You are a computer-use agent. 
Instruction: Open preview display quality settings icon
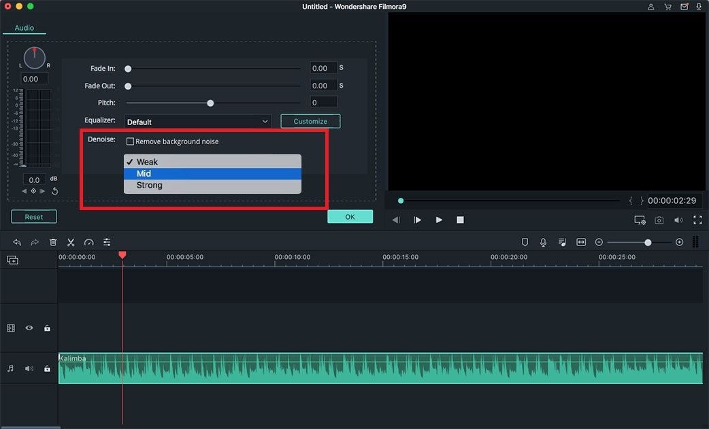(x=640, y=220)
